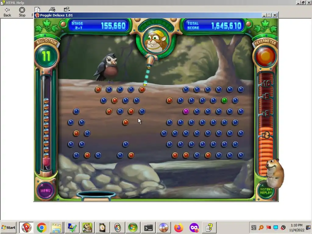Click the Ball-O-Tron counter showing 11
The height and width of the screenshot is (234, 312).
(46, 56)
